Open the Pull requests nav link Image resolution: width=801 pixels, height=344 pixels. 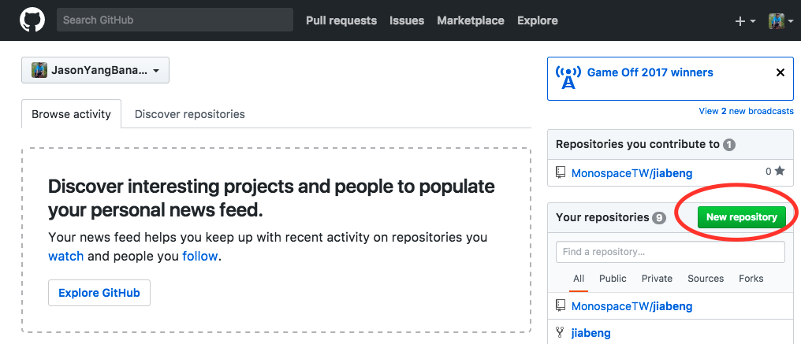(x=341, y=20)
